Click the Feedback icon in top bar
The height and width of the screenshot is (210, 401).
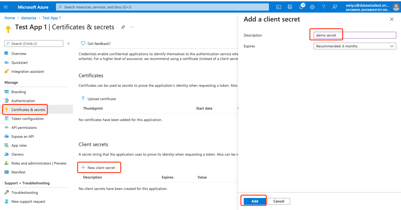(x=335, y=7)
